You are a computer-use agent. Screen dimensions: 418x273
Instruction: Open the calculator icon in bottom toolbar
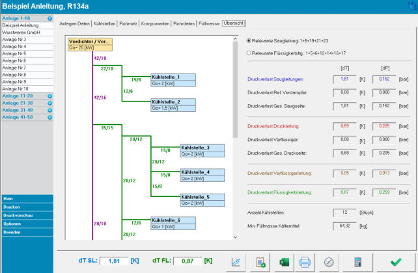pos(357,261)
